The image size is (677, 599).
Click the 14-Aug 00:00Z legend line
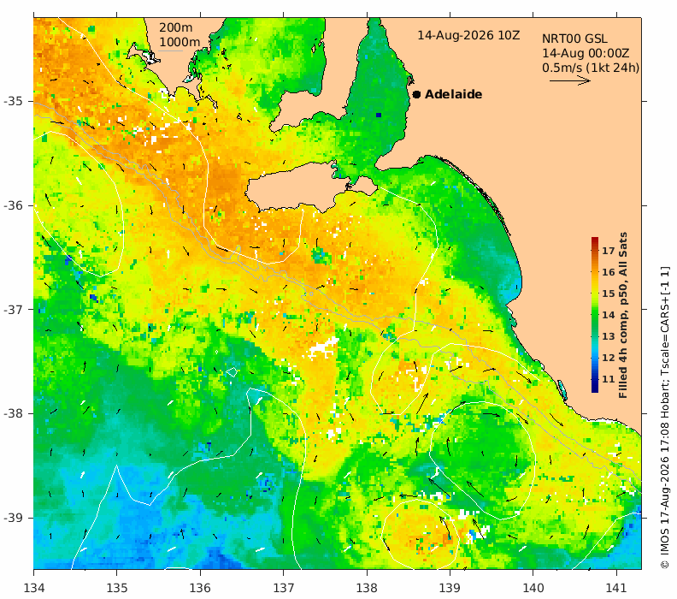click(x=586, y=54)
